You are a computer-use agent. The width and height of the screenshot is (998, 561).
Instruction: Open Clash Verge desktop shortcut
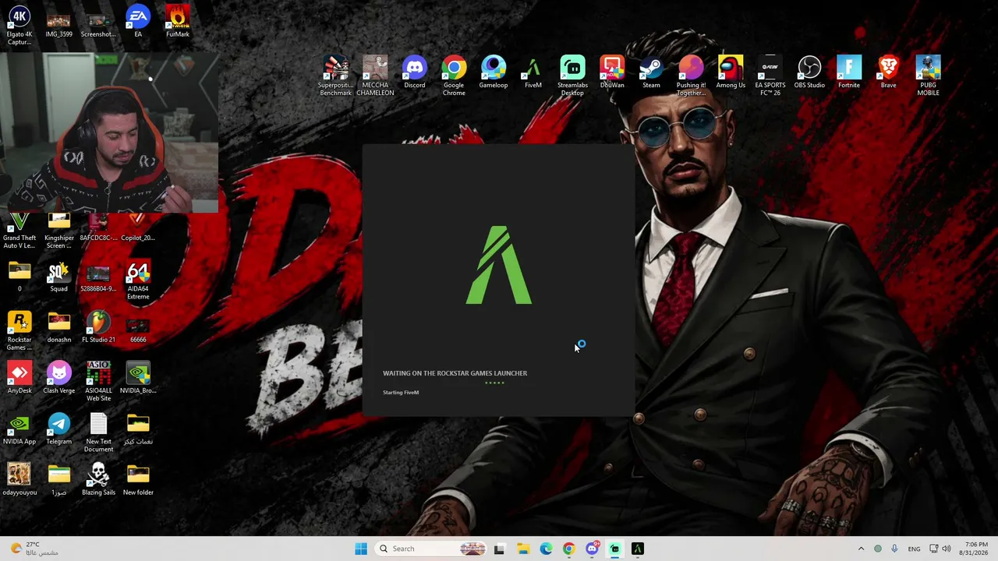[58, 378]
